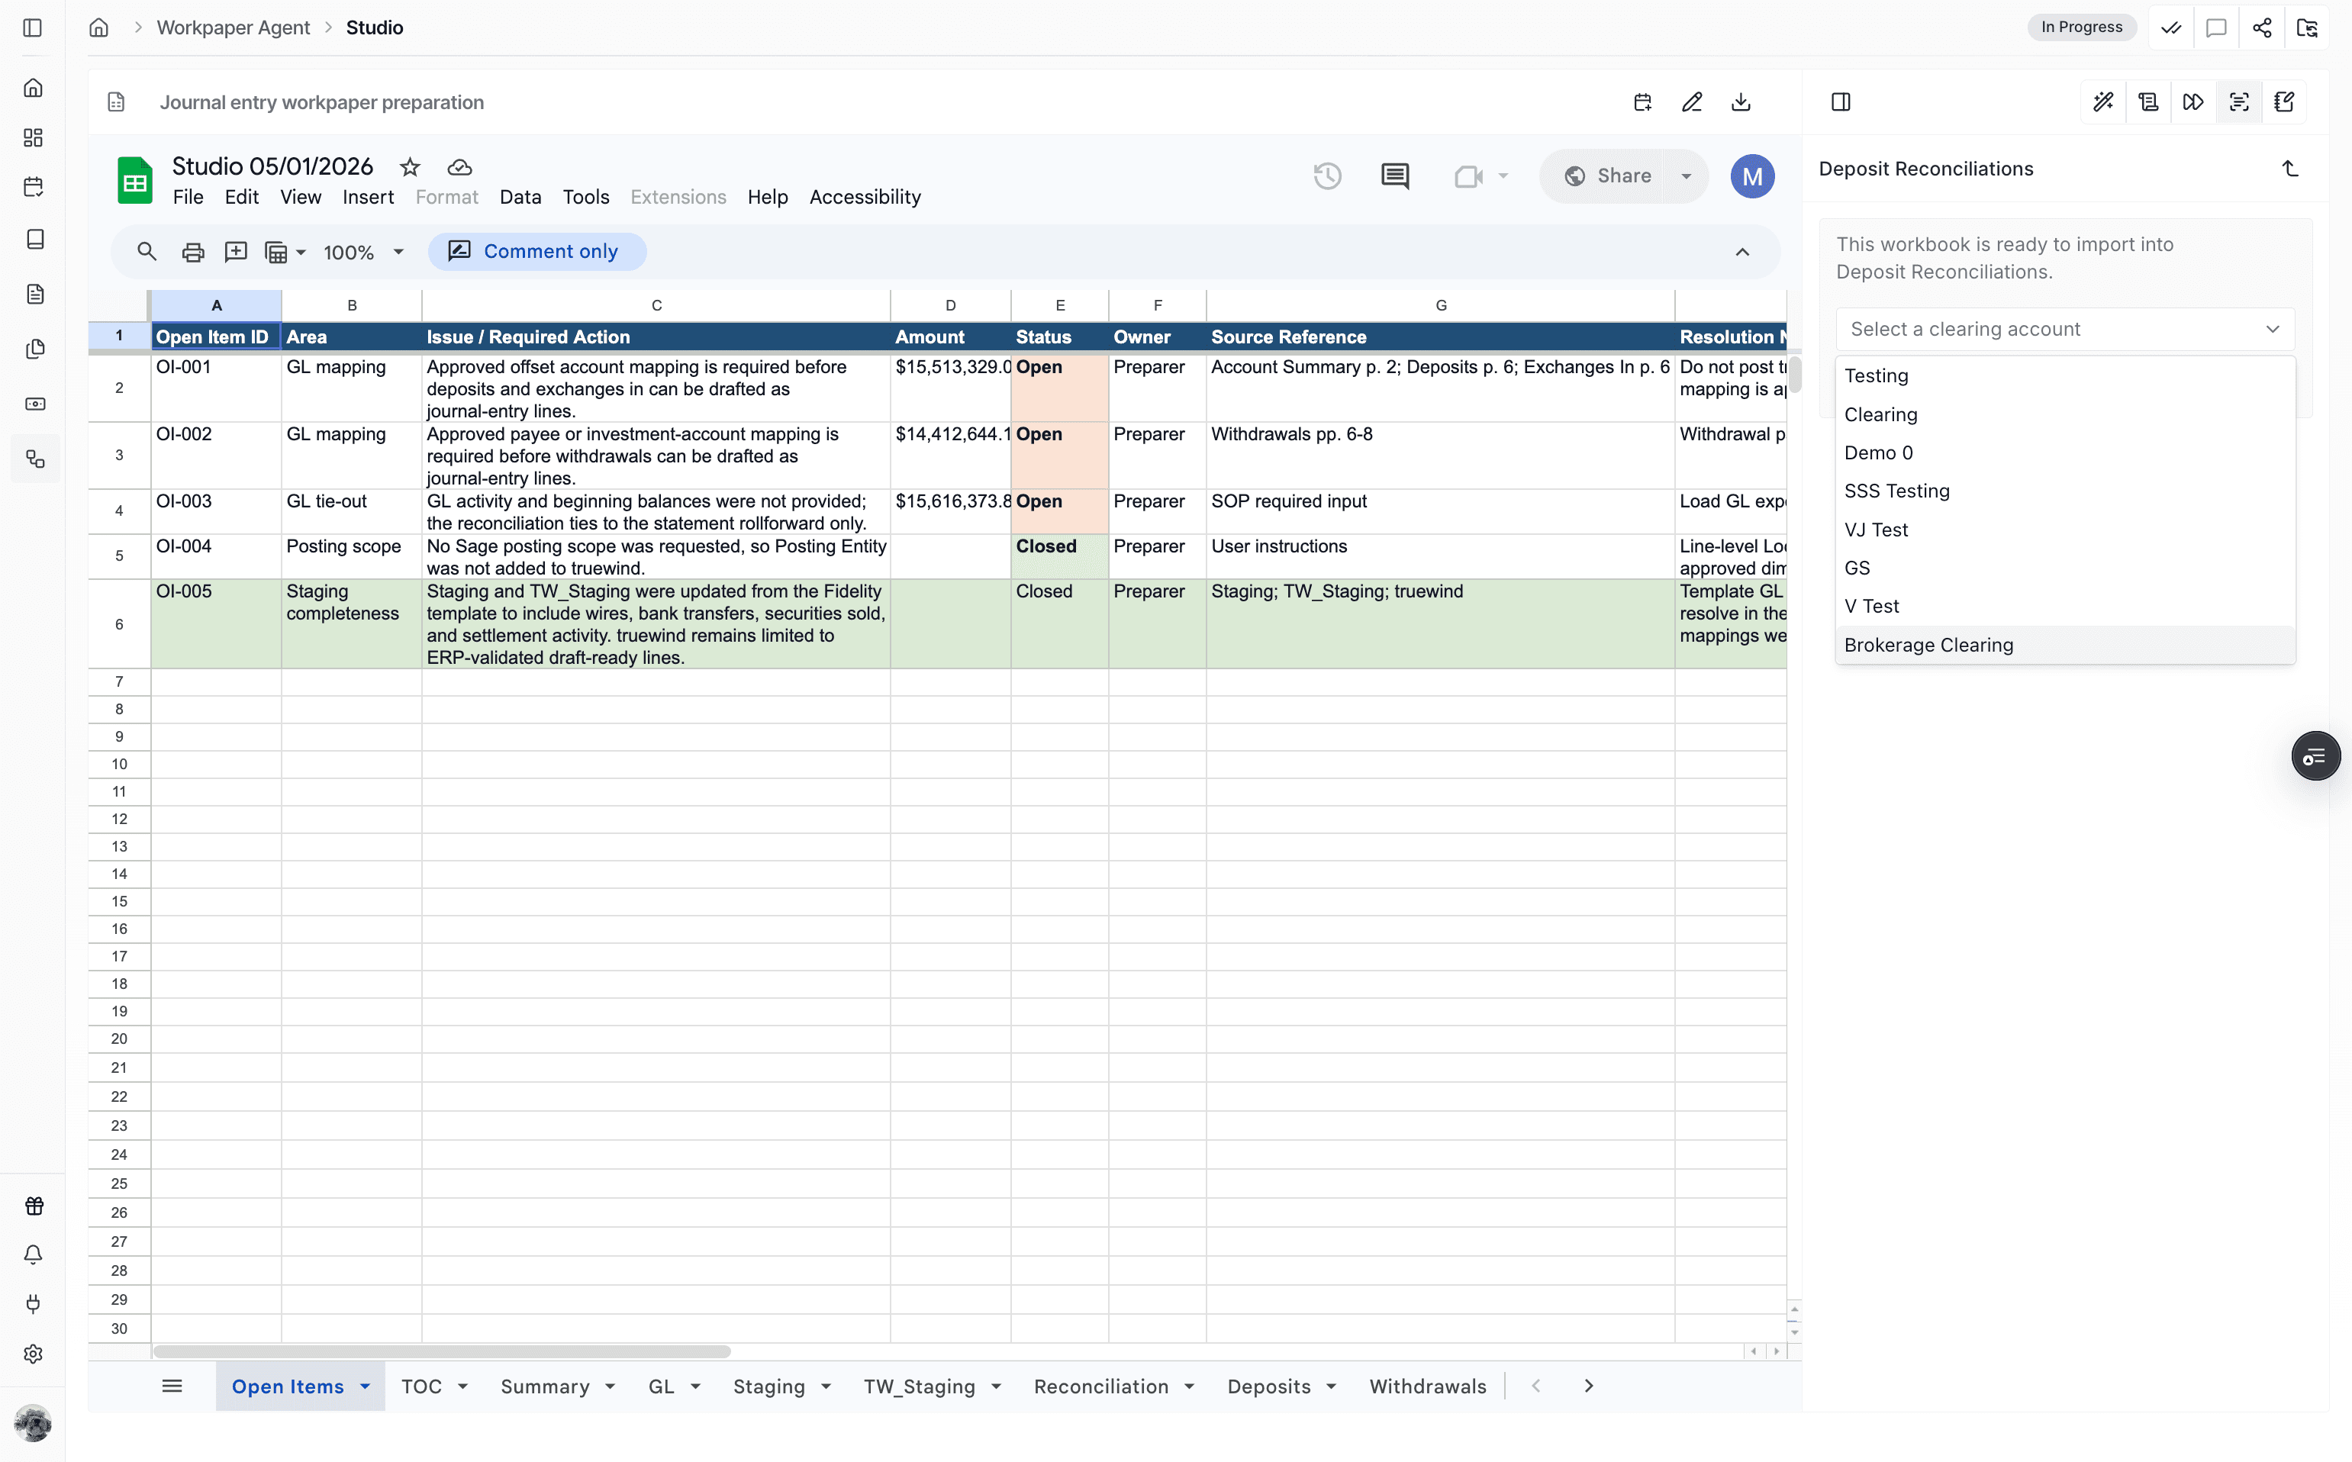This screenshot has height=1462, width=2352.
Task: Open the notifications bell icon
Action: pyautogui.click(x=34, y=1254)
